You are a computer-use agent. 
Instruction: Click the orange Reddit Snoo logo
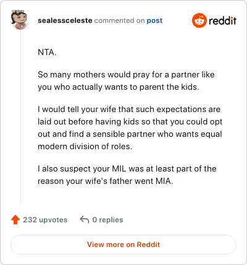click(x=199, y=20)
